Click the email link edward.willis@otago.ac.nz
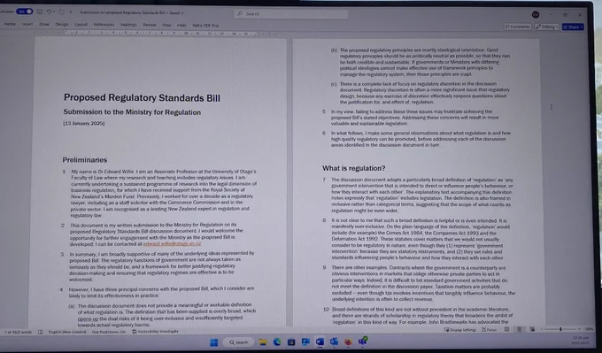 pyautogui.click(x=172, y=243)
